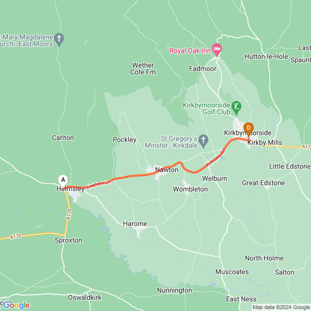This screenshot has height=311, width=311.
Task: Select the Royal Oak Inn hotel pin
Action: 217,50
